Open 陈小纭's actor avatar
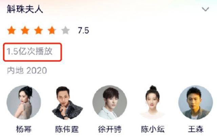 pos(153,102)
